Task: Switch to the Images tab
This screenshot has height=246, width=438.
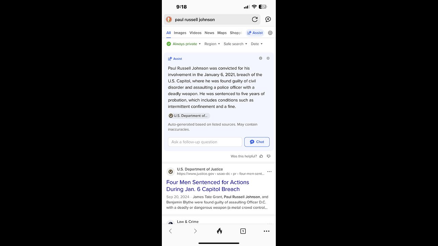Action: pos(180,33)
